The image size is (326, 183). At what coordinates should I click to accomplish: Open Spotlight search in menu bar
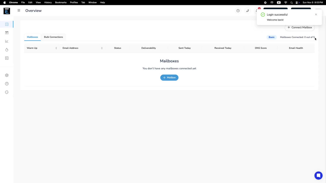pyautogui.click(x=291, y=3)
